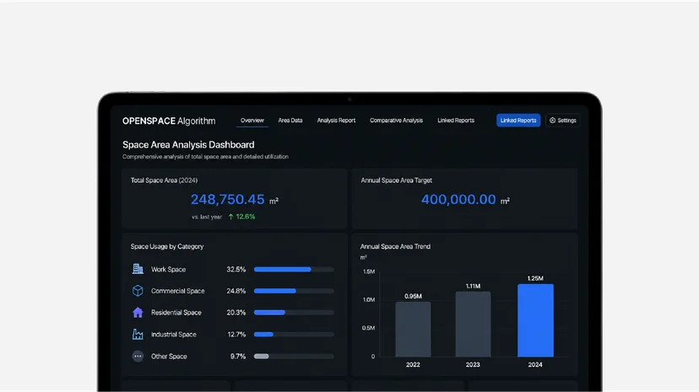Open the Settings button
Viewport: 699px width, 392px height.
(x=562, y=121)
